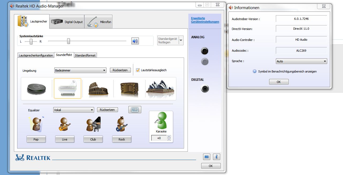
Task: Open the Equalizer Vokal dropdown
Action: [74, 110]
